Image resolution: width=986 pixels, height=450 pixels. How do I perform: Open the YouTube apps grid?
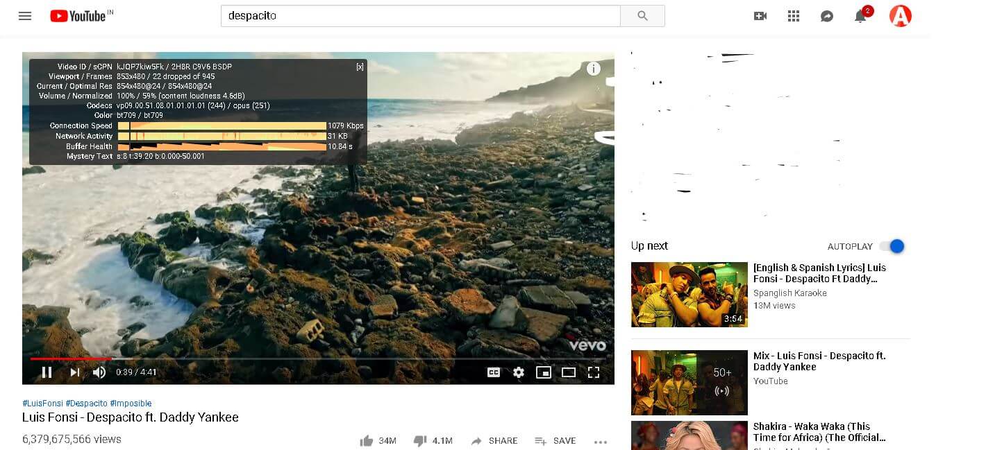pyautogui.click(x=794, y=16)
